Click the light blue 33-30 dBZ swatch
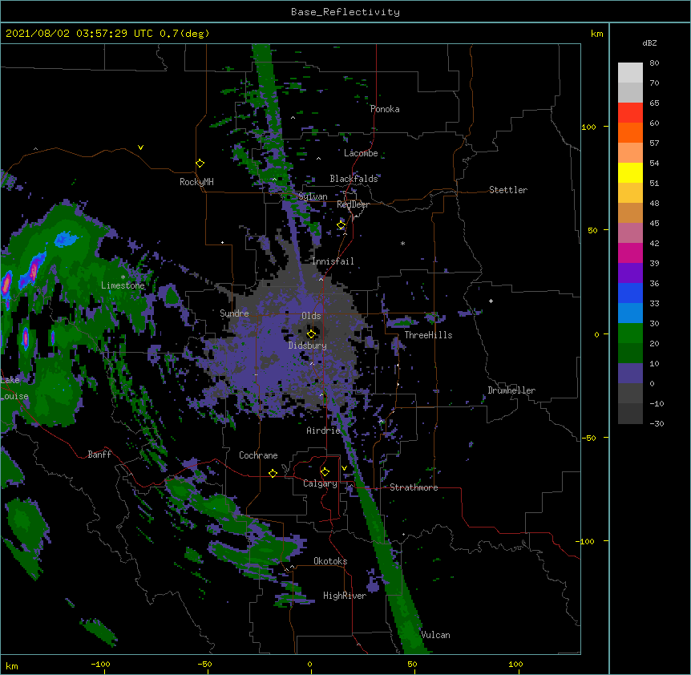The height and width of the screenshot is (675, 691). 630,313
